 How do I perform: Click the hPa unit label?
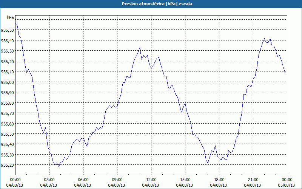(10, 17)
